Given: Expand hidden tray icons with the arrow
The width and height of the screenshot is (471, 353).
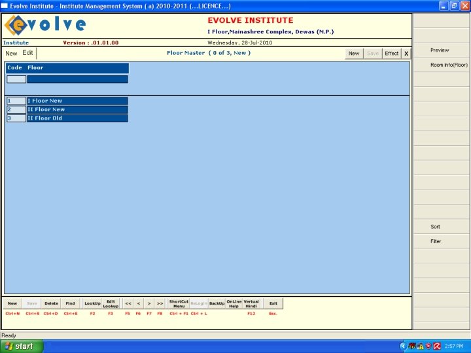Looking at the screenshot, I should [x=403, y=346].
